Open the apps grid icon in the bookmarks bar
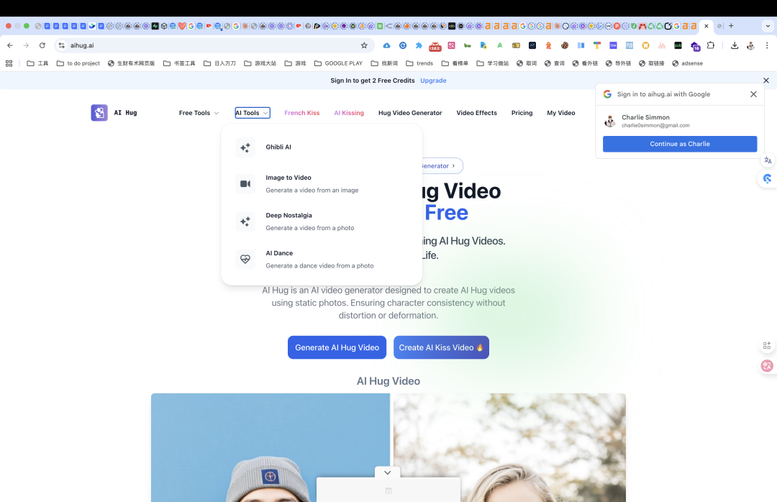 (x=9, y=63)
